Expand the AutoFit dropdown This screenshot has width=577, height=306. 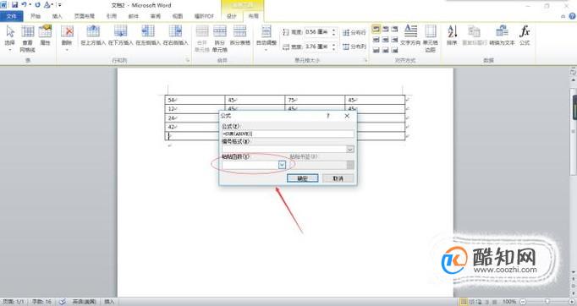266,37
